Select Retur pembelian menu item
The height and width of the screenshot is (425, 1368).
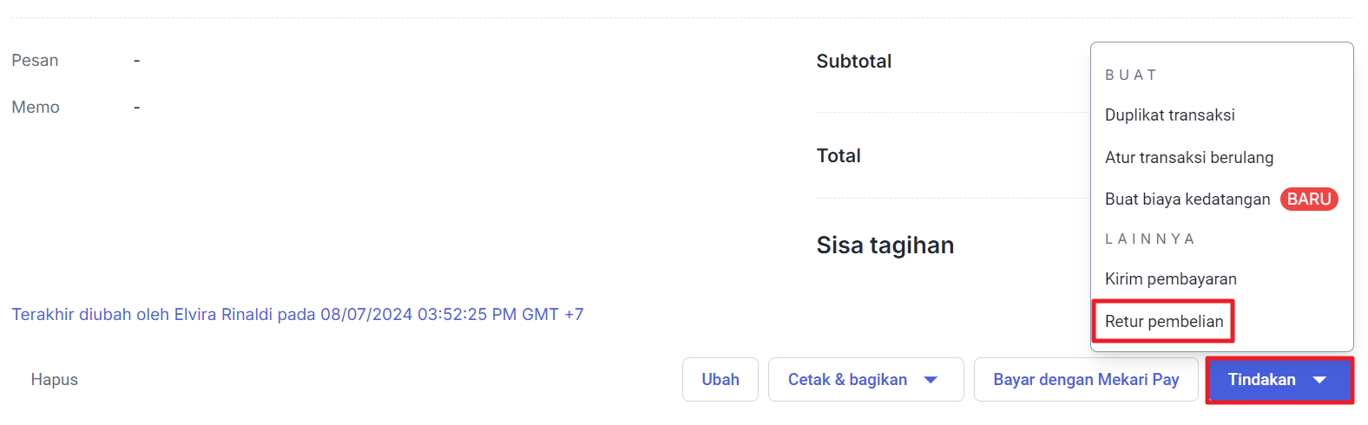[x=1163, y=322]
